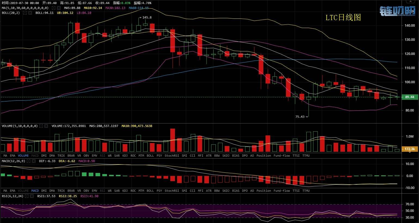Pick Position tab under the MACD panel

[x=264, y=191]
